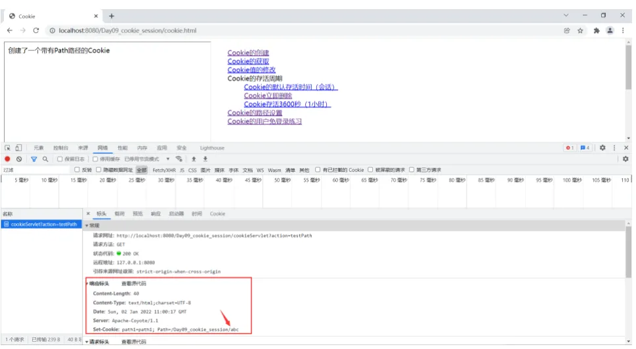Open network panel settings gear
The image size is (636, 349).
click(x=625, y=159)
